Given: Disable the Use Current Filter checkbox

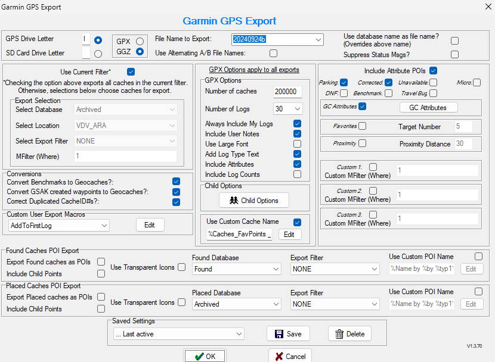Looking at the screenshot, I should [131, 72].
